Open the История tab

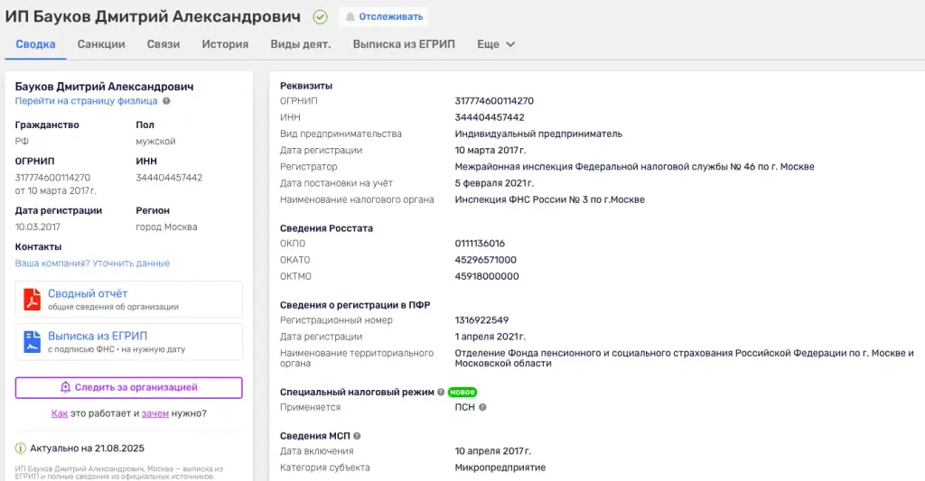pyautogui.click(x=225, y=44)
